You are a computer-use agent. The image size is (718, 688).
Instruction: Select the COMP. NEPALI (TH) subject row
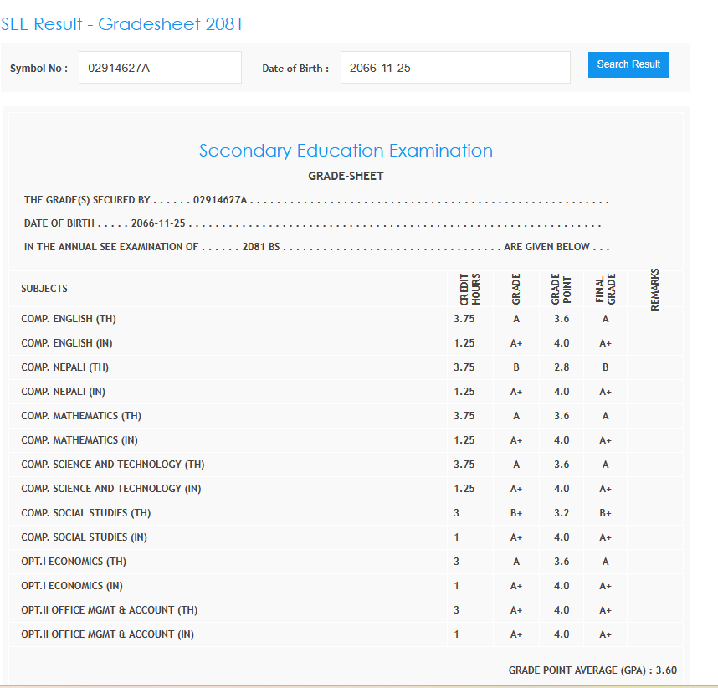(x=64, y=367)
